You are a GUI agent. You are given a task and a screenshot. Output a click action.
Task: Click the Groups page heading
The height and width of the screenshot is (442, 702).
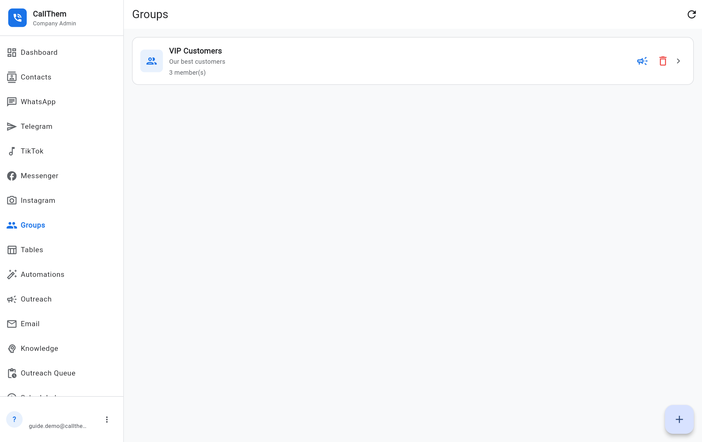(150, 14)
